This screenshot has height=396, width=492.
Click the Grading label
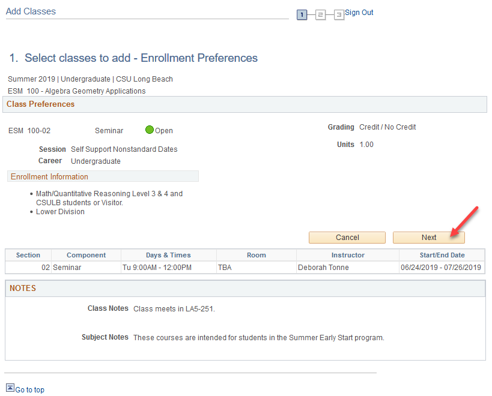341,127
